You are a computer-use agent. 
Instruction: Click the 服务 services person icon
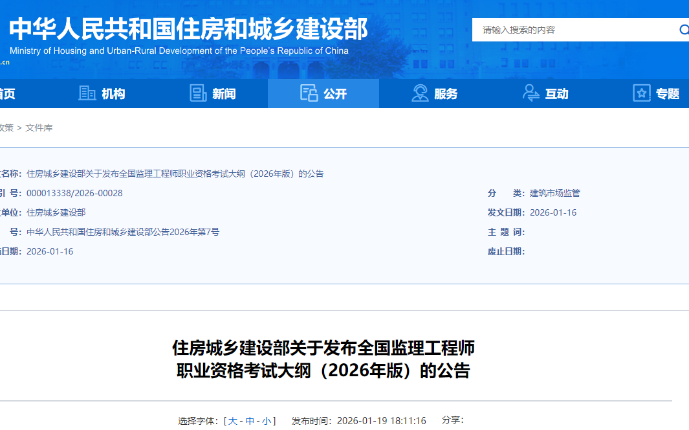click(420, 93)
